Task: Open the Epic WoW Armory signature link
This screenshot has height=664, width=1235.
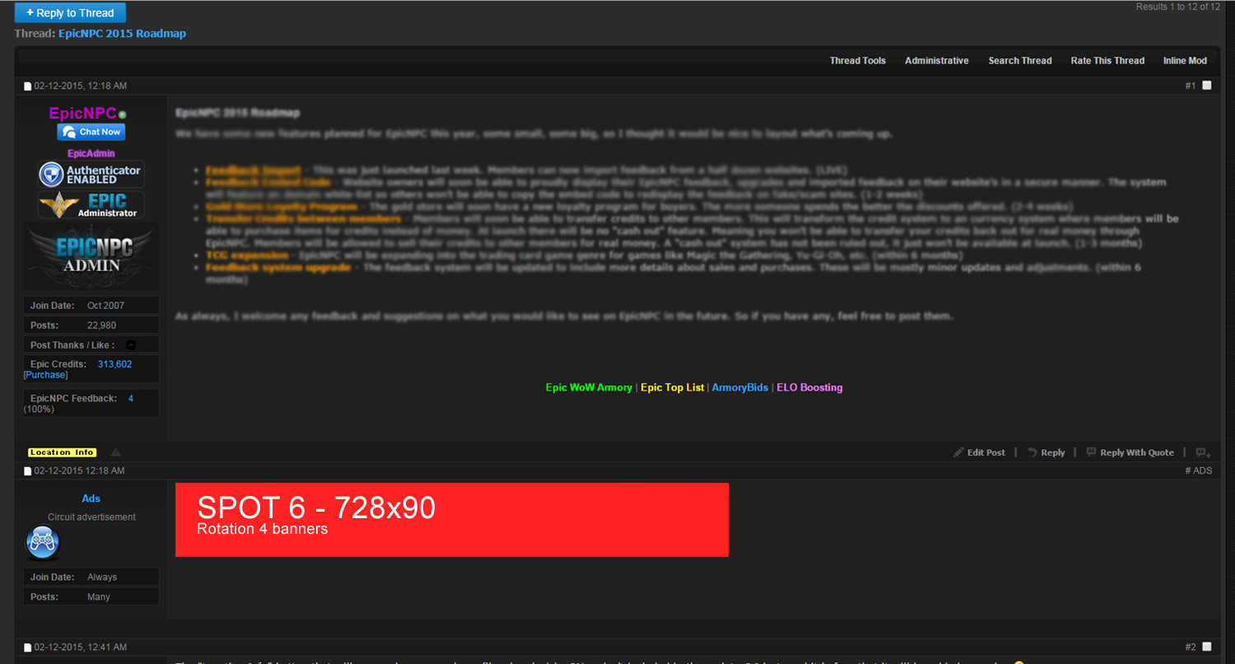Action: [589, 387]
